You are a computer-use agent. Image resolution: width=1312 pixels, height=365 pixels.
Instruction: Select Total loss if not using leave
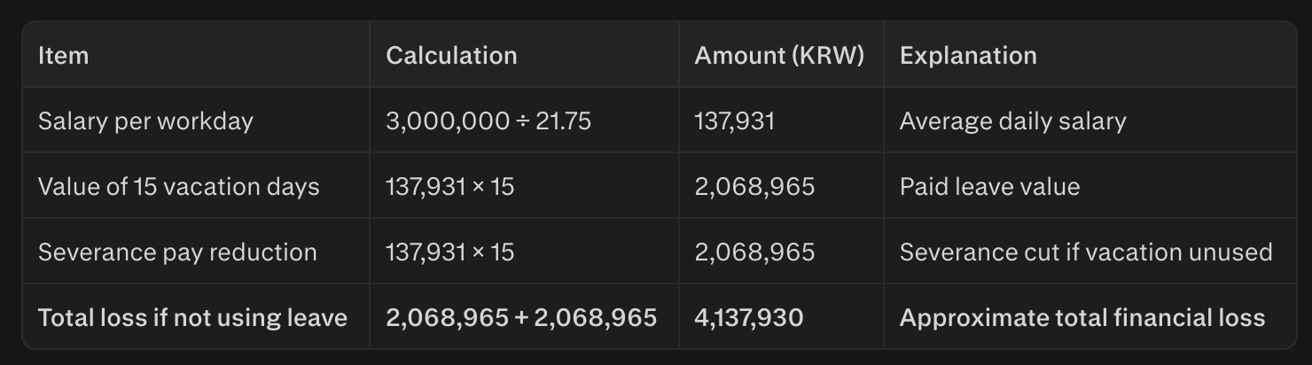(192, 317)
